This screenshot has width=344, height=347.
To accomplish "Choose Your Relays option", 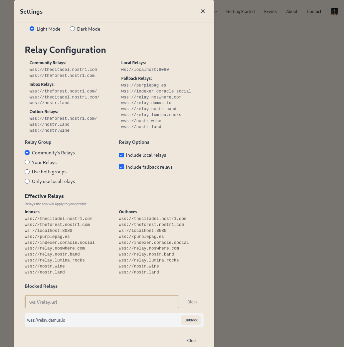I will (27, 162).
